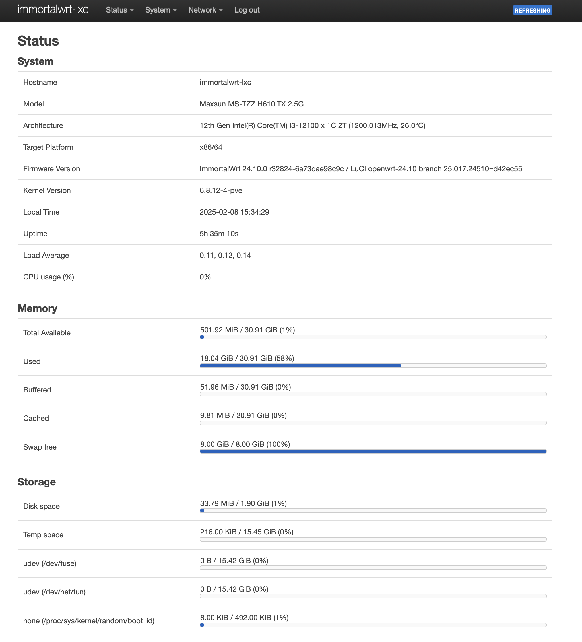
Task: Click the Total Available memory bar
Action: coord(373,337)
